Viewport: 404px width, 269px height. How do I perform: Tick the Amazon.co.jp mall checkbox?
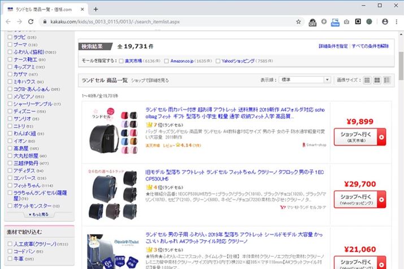[167, 60]
